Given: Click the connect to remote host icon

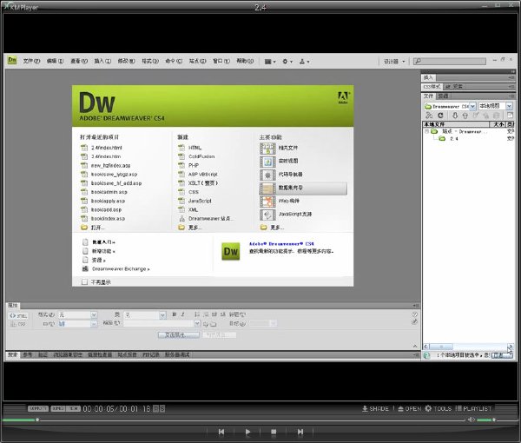Looking at the screenshot, I should (x=429, y=116).
